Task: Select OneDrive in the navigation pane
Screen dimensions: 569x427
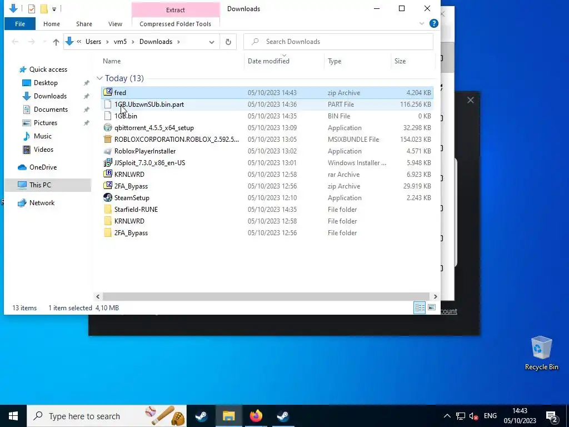Action: [x=43, y=167]
